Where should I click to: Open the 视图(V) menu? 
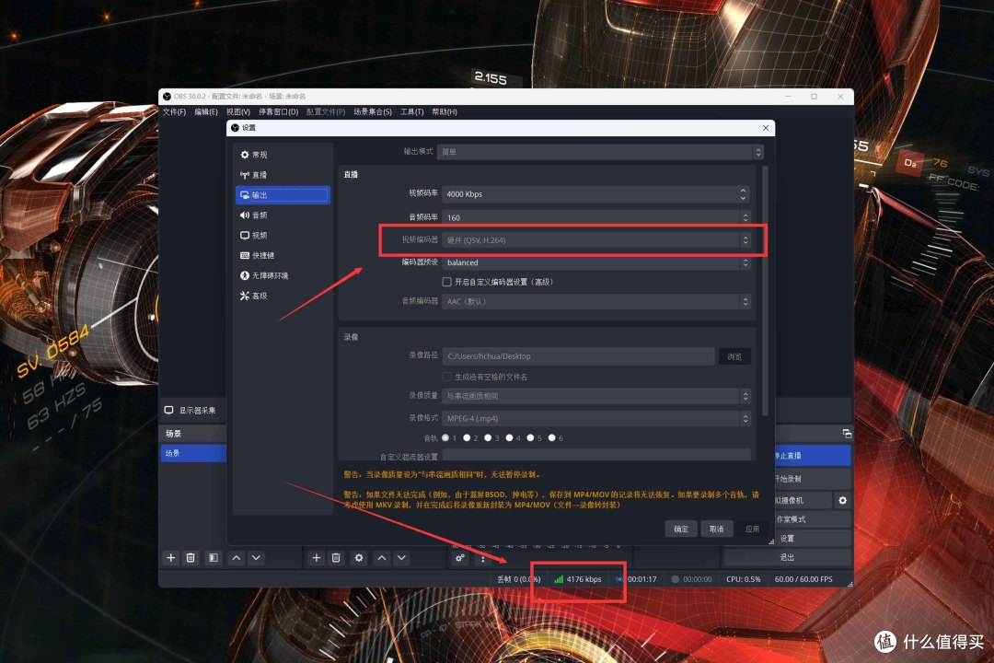tap(238, 112)
